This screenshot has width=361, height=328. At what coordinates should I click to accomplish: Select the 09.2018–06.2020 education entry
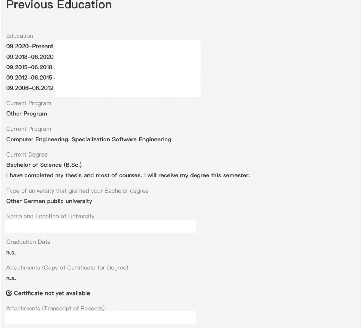pos(30,57)
